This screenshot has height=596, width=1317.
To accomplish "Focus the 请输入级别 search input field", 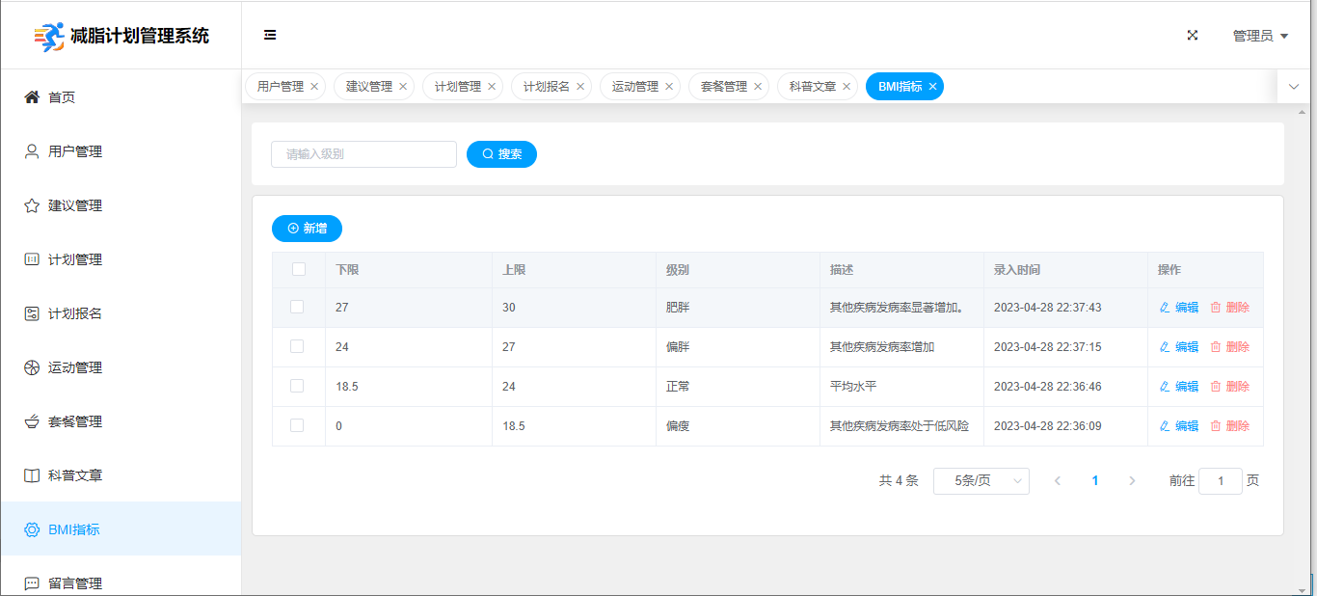I will pos(363,154).
